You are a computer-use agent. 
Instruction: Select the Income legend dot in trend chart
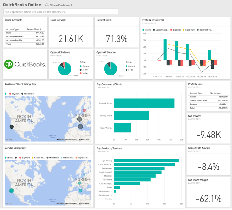pos(143,30)
